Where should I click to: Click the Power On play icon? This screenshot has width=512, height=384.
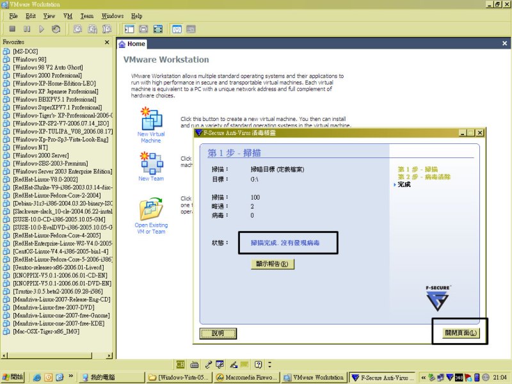point(42,29)
